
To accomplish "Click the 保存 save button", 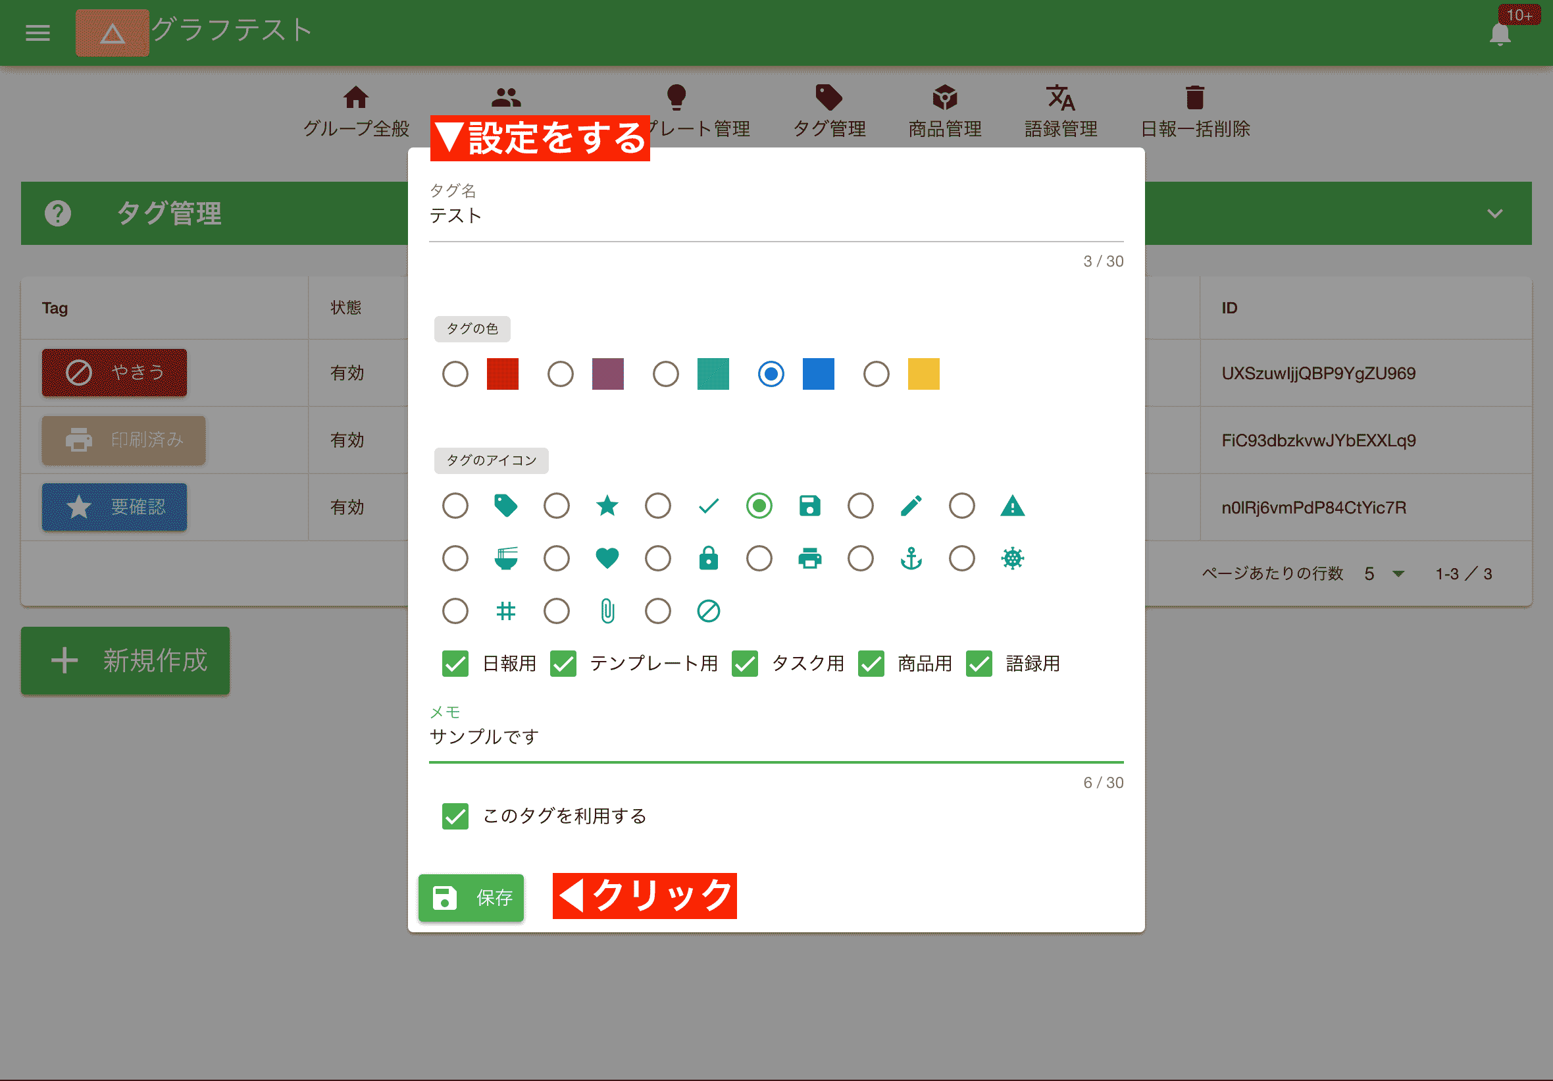I will [471, 898].
